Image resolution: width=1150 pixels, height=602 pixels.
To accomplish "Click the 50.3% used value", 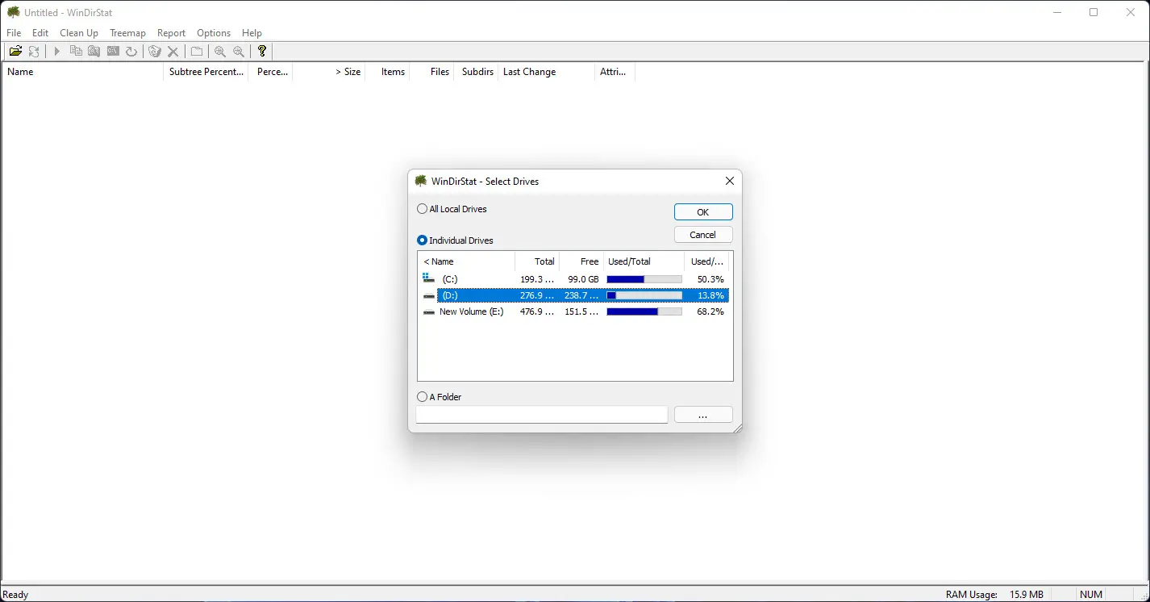I will [710, 279].
